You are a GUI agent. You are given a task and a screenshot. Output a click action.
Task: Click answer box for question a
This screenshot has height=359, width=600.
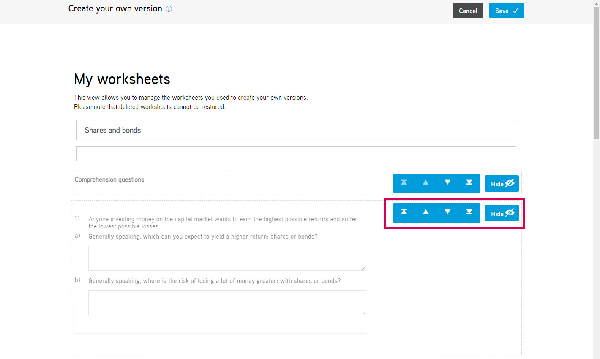pyautogui.click(x=227, y=258)
